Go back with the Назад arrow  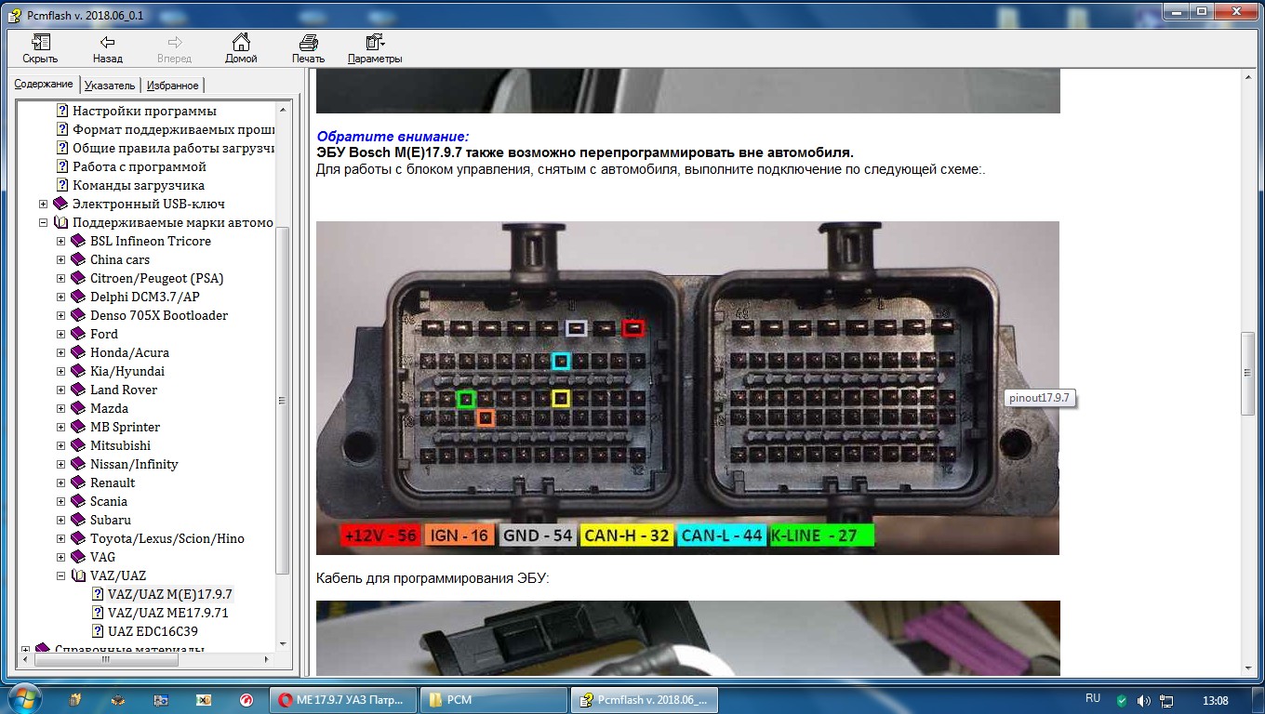(107, 43)
